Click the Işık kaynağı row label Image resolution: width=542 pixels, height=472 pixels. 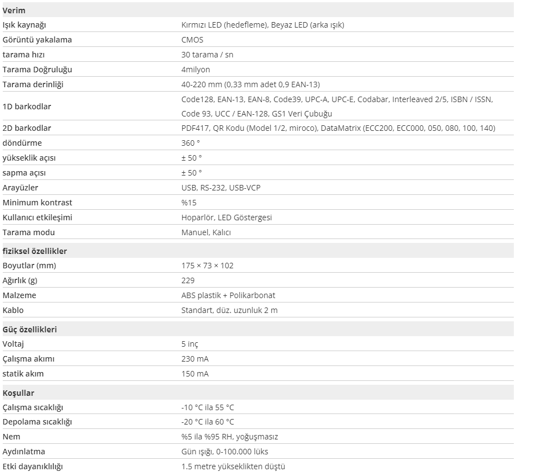pos(24,25)
